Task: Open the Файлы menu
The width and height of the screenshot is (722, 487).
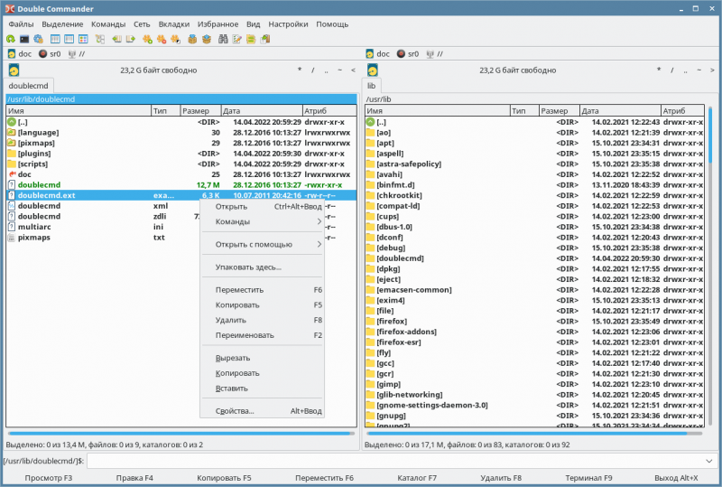Action: tap(21, 24)
